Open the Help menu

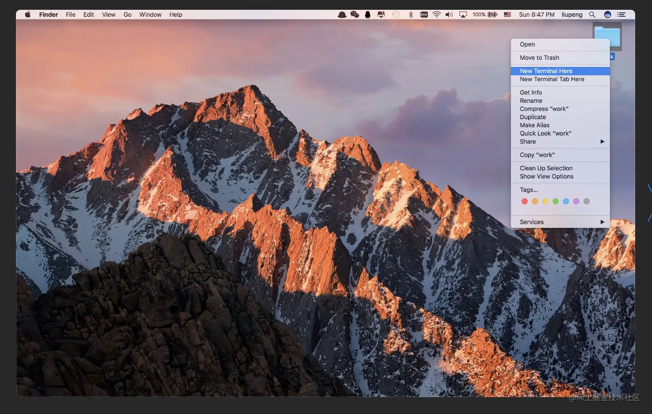click(x=176, y=15)
